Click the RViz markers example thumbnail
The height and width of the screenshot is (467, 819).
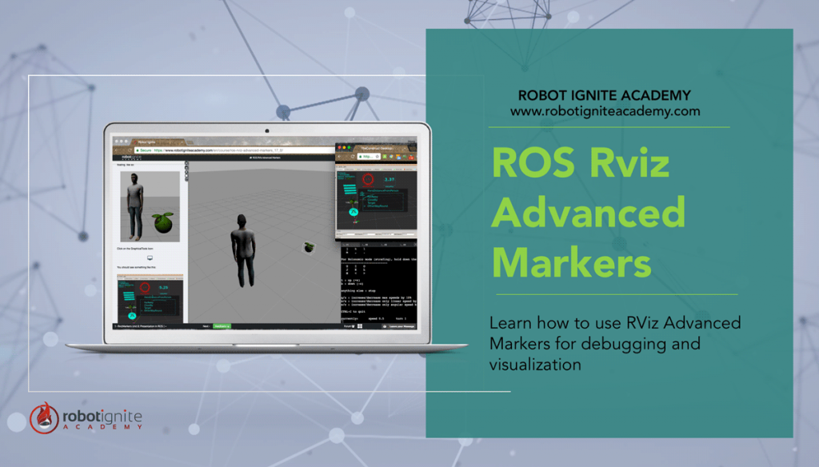150,297
